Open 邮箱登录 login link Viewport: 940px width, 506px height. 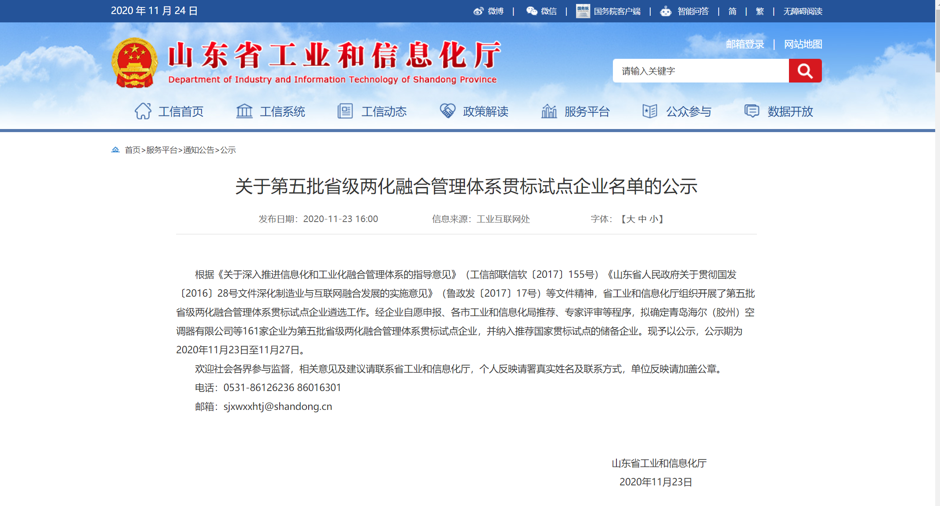(x=745, y=44)
